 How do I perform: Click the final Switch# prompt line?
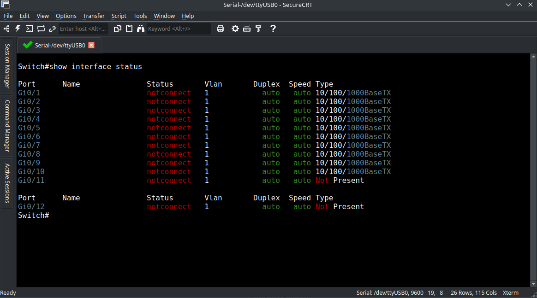[x=34, y=215]
